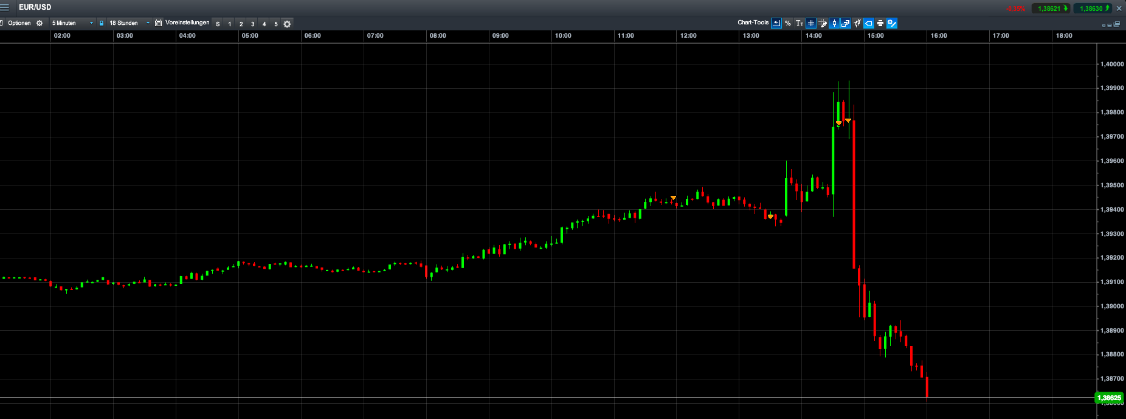Click the sell price 1,38621 button
Screen dimensions: 1126x419
[x=1051, y=9]
